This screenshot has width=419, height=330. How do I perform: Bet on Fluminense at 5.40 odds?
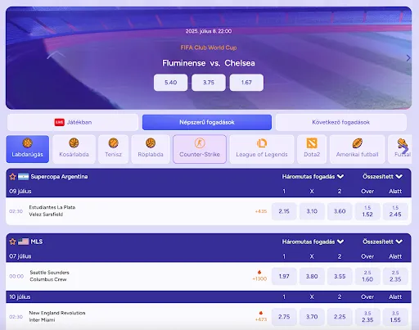click(x=171, y=83)
